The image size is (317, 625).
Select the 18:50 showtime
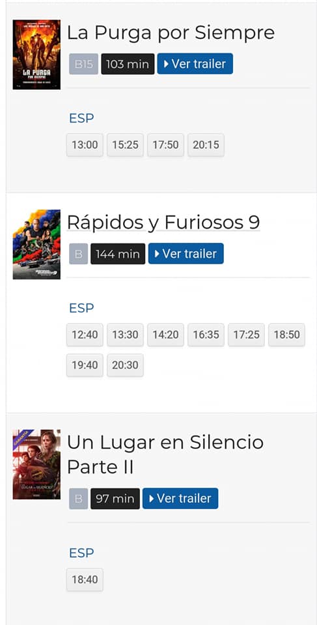pyautogui.click(x=286, y=335)
